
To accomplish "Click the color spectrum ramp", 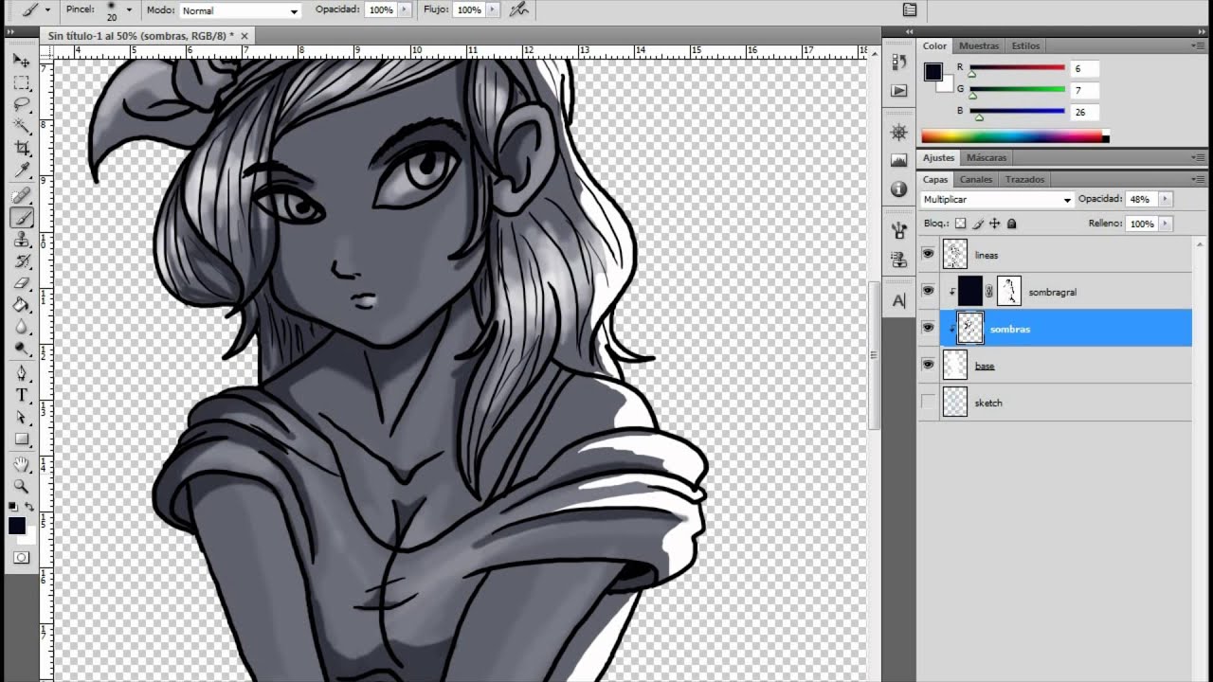I will coord(1012,136).
